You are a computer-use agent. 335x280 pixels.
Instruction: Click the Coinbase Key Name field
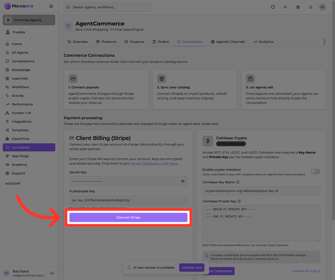261,191
